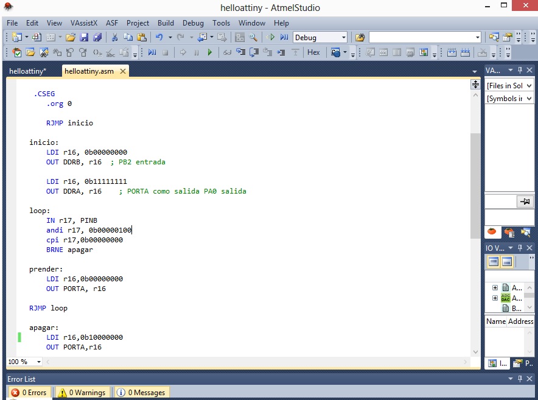
Task: Open the Debug menu
Action: coord(193,23)
